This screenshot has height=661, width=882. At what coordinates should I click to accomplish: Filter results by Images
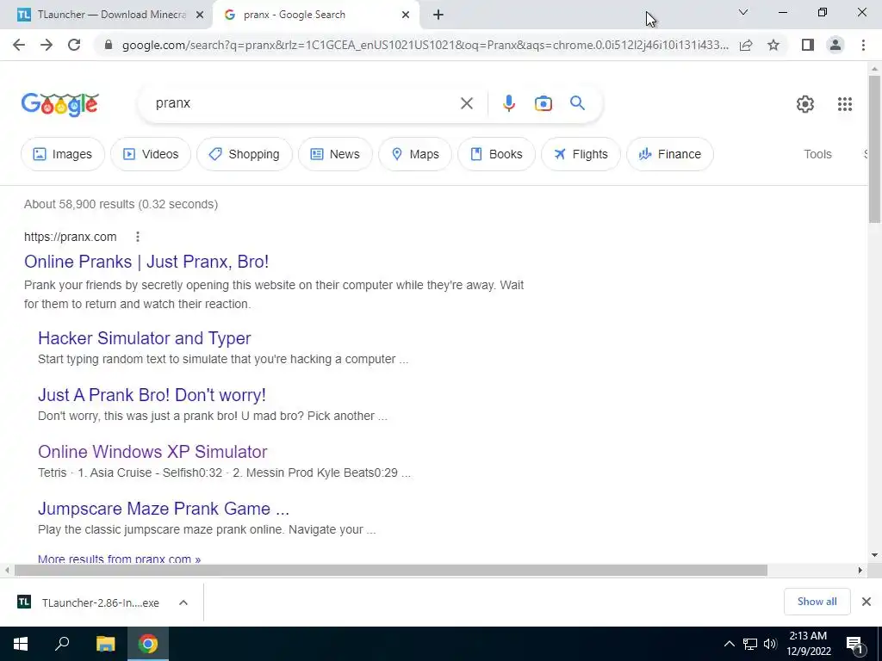click(62, 154)
